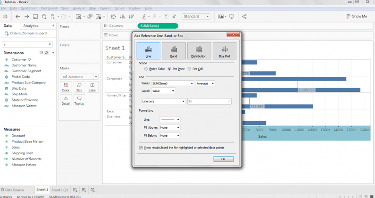Click the Show Me button

point(357,16)
